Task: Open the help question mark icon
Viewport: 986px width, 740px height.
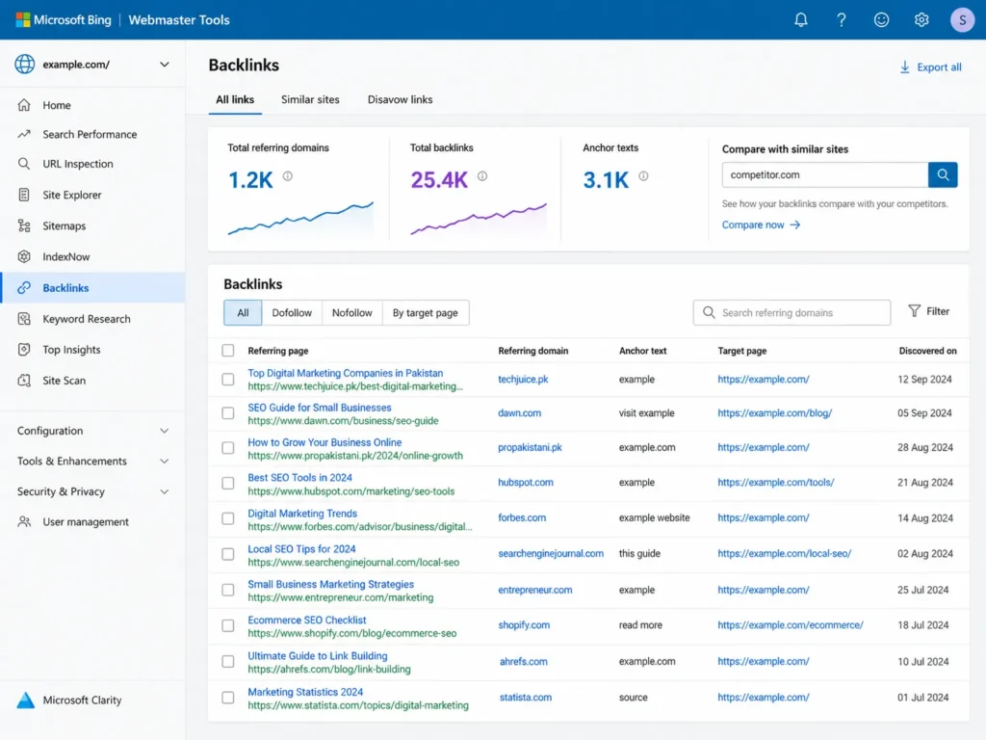Action: [841, 19]
